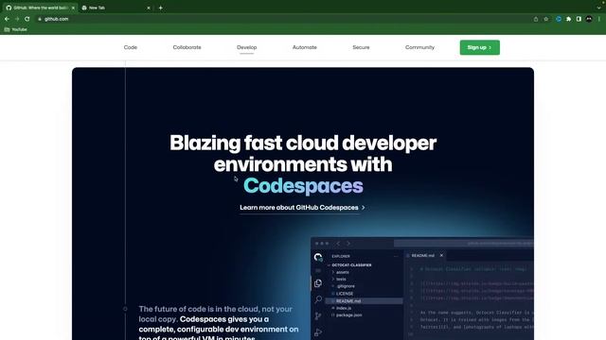Open the Source Control icon in editor
The image size is (606, 340).
coord(318,316)
